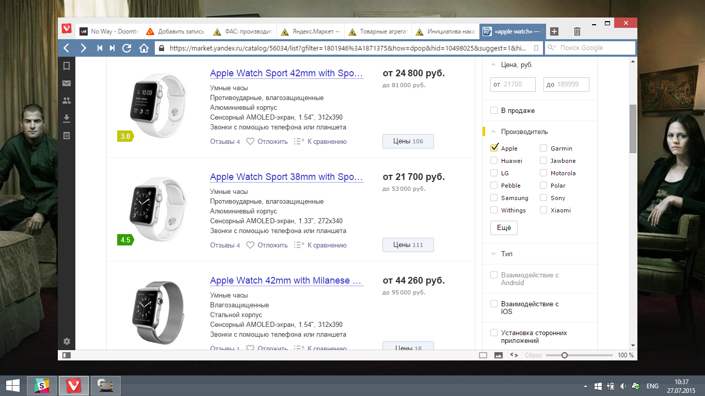705x396 pixels.
Task: Open the Mail panel in the sidebar
Action: tap(66, 82)
